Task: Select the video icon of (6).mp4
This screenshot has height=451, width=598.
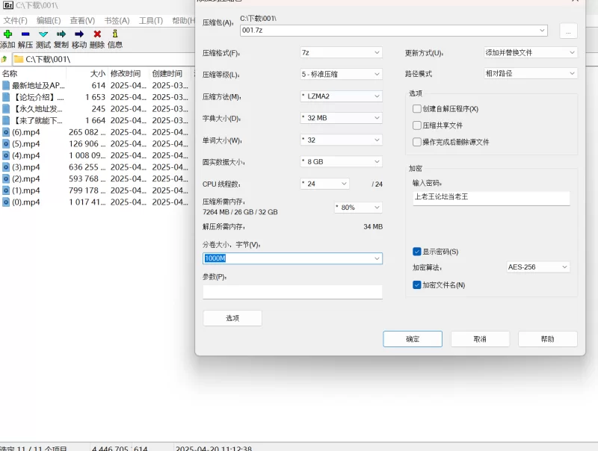Action: 6,132
